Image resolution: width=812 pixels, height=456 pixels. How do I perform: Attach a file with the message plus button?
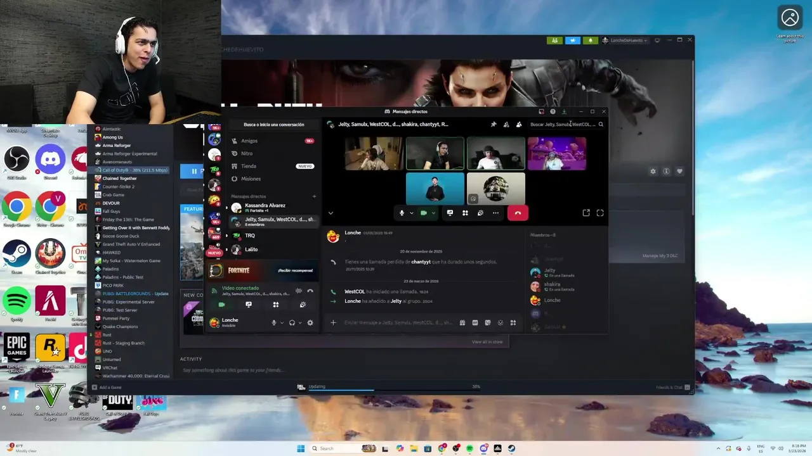click(333, 322)
